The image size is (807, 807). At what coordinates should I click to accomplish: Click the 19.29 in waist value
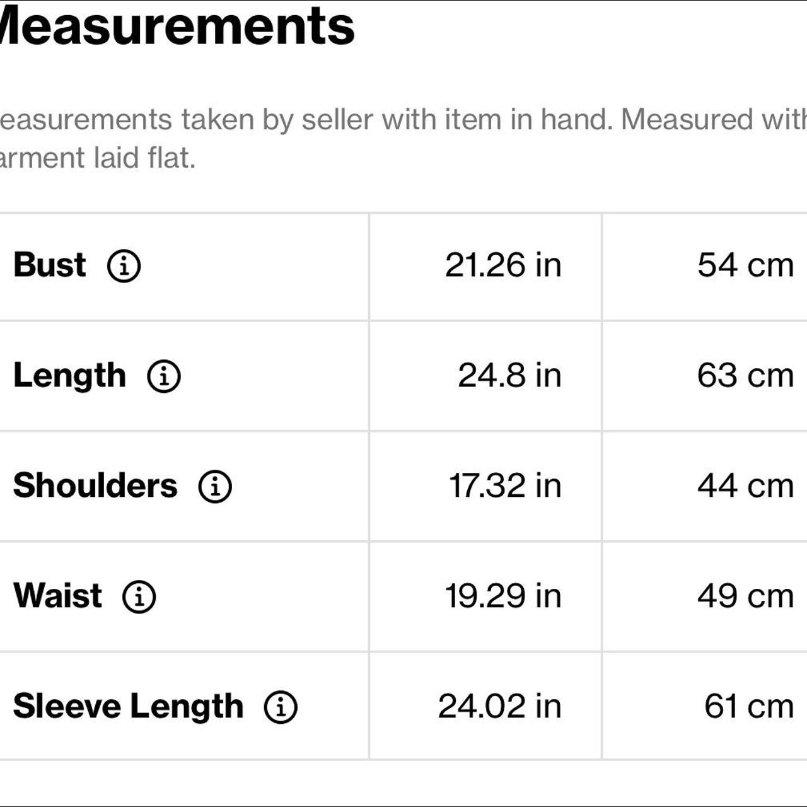coord(503,596)
